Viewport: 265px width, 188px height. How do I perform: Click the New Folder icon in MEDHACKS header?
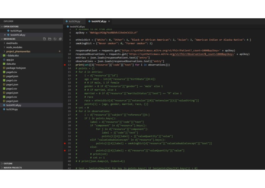[50, 39]
